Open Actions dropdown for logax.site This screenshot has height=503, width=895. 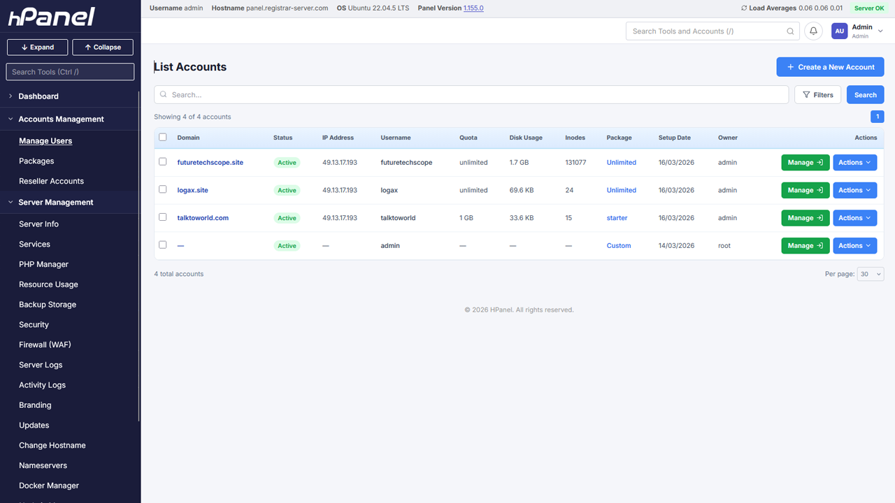pos(854,190)
